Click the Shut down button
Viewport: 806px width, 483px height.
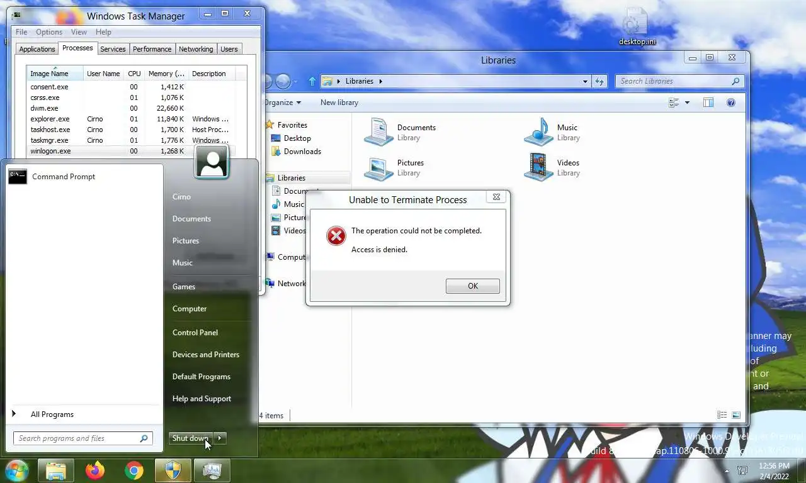[190, 438]
